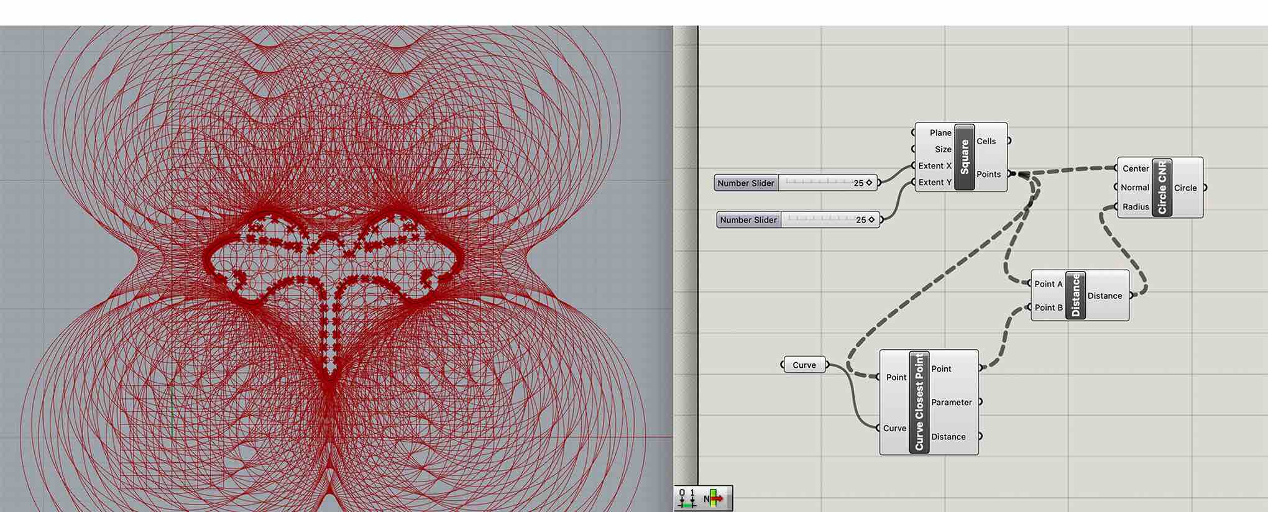Click the Curve parameter container
Viewport: 1268px width, 512px height.
coord(804,365)
